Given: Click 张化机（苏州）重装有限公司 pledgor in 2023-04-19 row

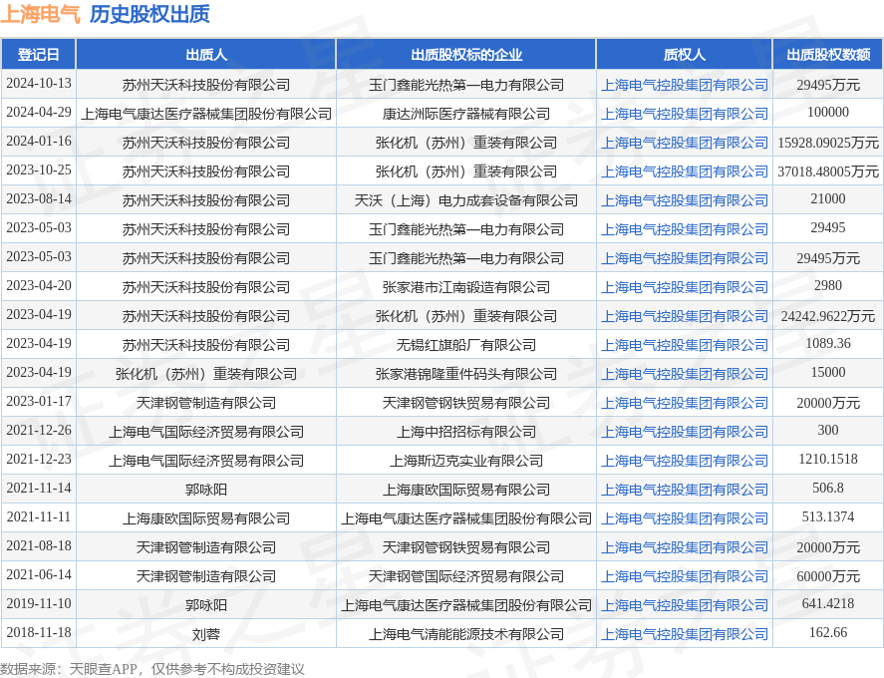Looking at the screenshot, I should tap(205, 374).
